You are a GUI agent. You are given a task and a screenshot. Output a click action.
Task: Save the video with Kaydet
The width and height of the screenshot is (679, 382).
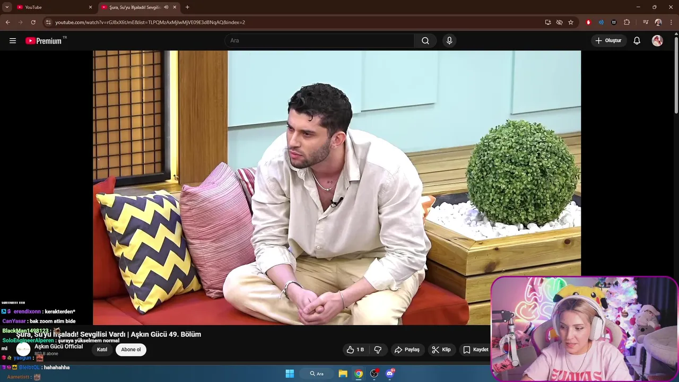click(475, 350)
